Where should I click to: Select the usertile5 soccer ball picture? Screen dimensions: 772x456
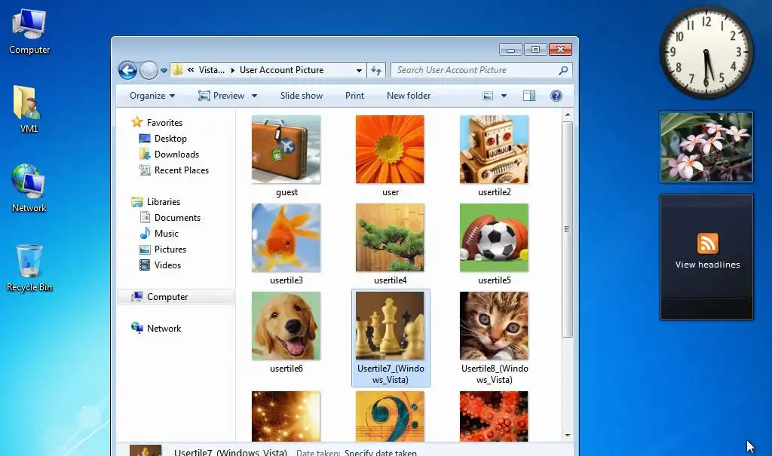(x=494, y=238)
